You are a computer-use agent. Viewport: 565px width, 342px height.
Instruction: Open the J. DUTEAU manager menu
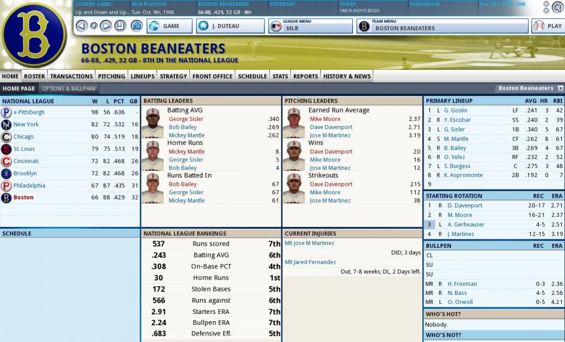click(x=231, y=26)
